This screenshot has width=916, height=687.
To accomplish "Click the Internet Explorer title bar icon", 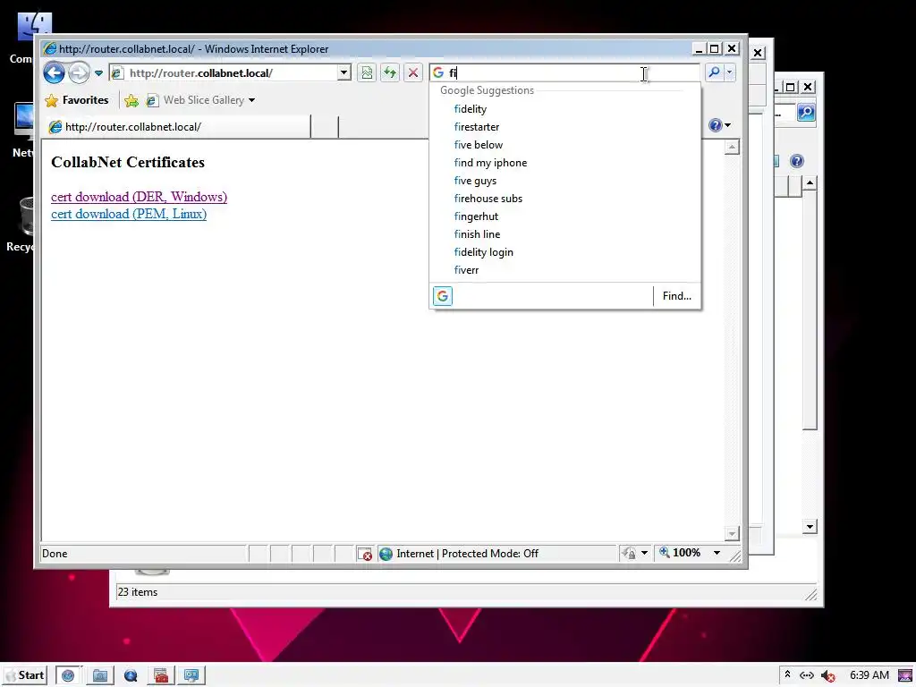I will click(50, 49).
